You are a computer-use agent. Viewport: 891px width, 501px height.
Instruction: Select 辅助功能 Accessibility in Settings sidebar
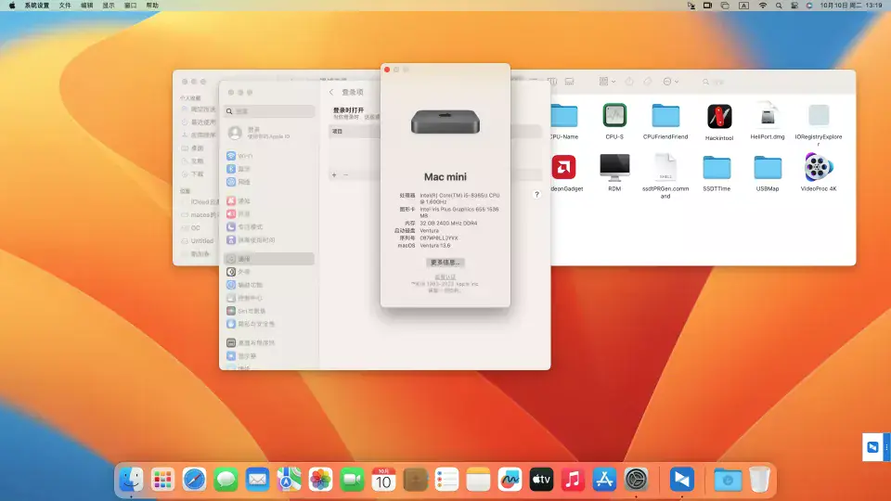(x=269, y=285)
